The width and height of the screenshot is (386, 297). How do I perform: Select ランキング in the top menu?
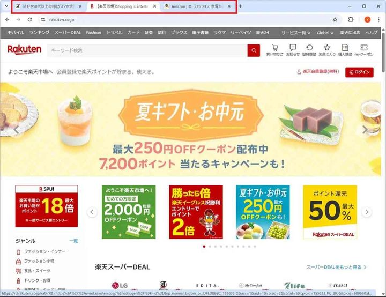pos(39,33)
